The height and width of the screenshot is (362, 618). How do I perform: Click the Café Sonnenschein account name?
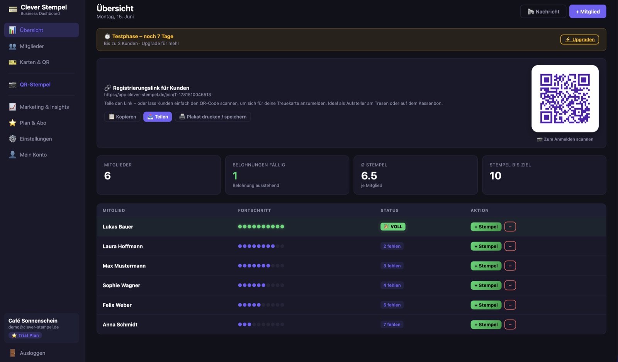pos(33,321)
